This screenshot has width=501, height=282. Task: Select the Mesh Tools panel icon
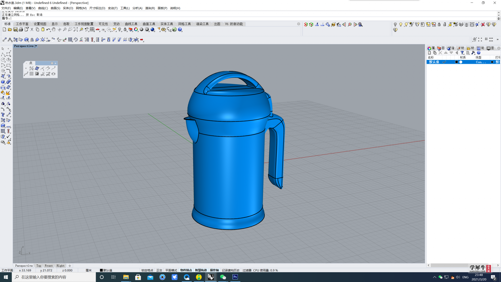click(x=185, y=24)
